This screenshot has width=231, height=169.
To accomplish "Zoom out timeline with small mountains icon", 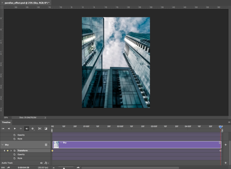I will tap(53, 168).
